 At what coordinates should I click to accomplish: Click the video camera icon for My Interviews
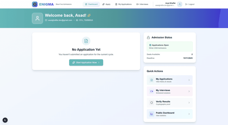pyautogui.click(x=151, y=91)
